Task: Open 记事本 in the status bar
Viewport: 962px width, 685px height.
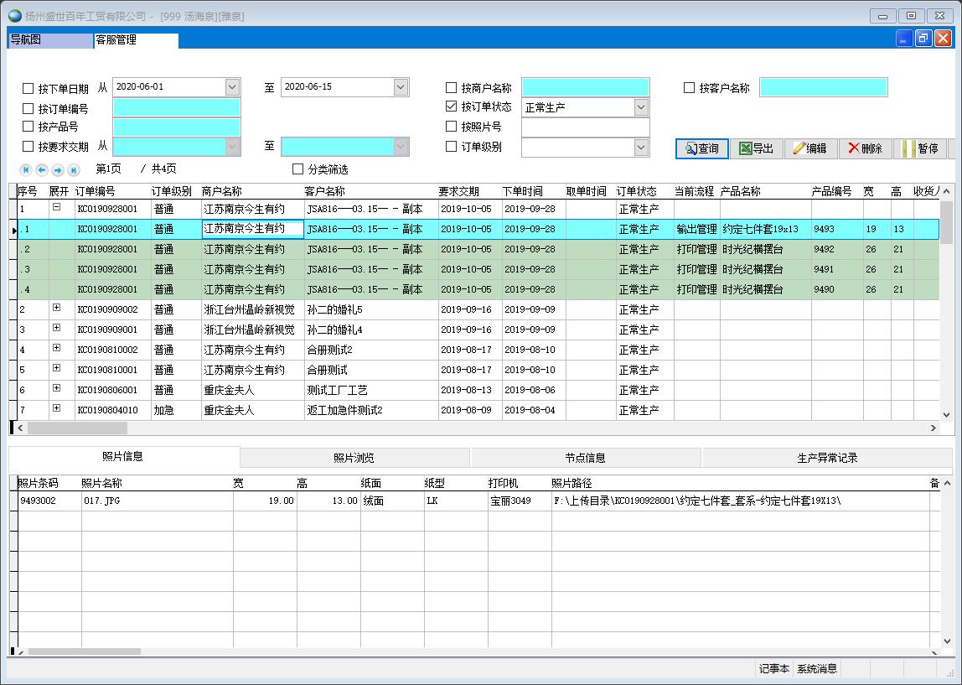Action: tap(773, 668)
